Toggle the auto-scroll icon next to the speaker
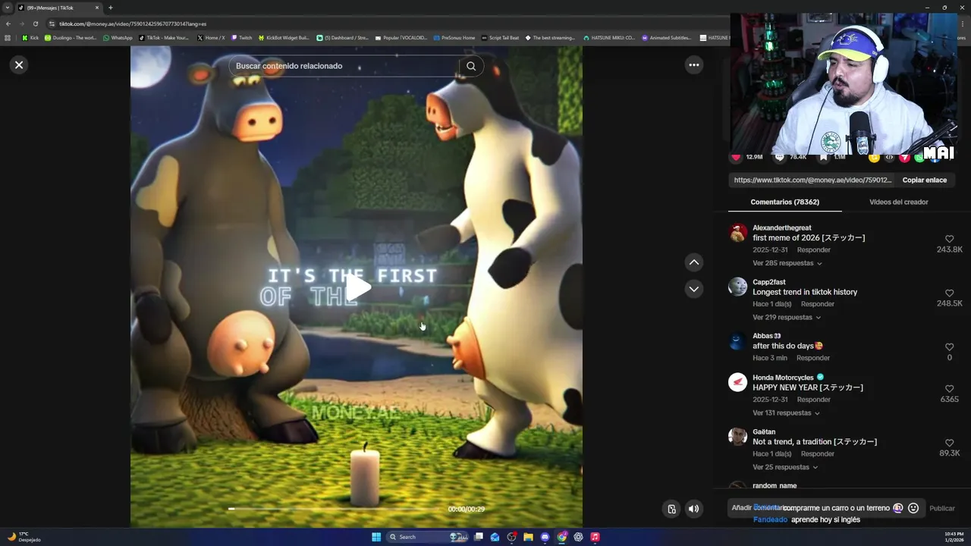Viewport: 971px width, 546px height. pos(671,509)
